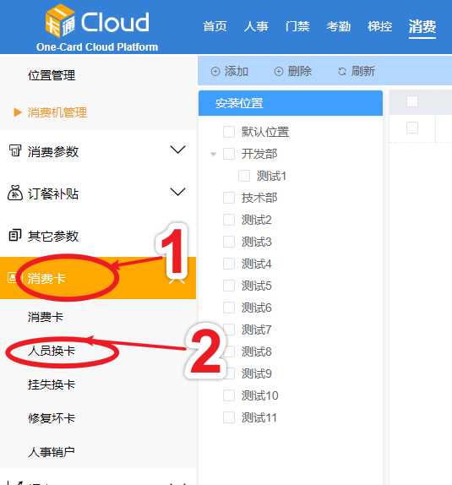452x485 pixels.
Task: Select all rows via table header checkbox
Action: (x=412, y=101)
